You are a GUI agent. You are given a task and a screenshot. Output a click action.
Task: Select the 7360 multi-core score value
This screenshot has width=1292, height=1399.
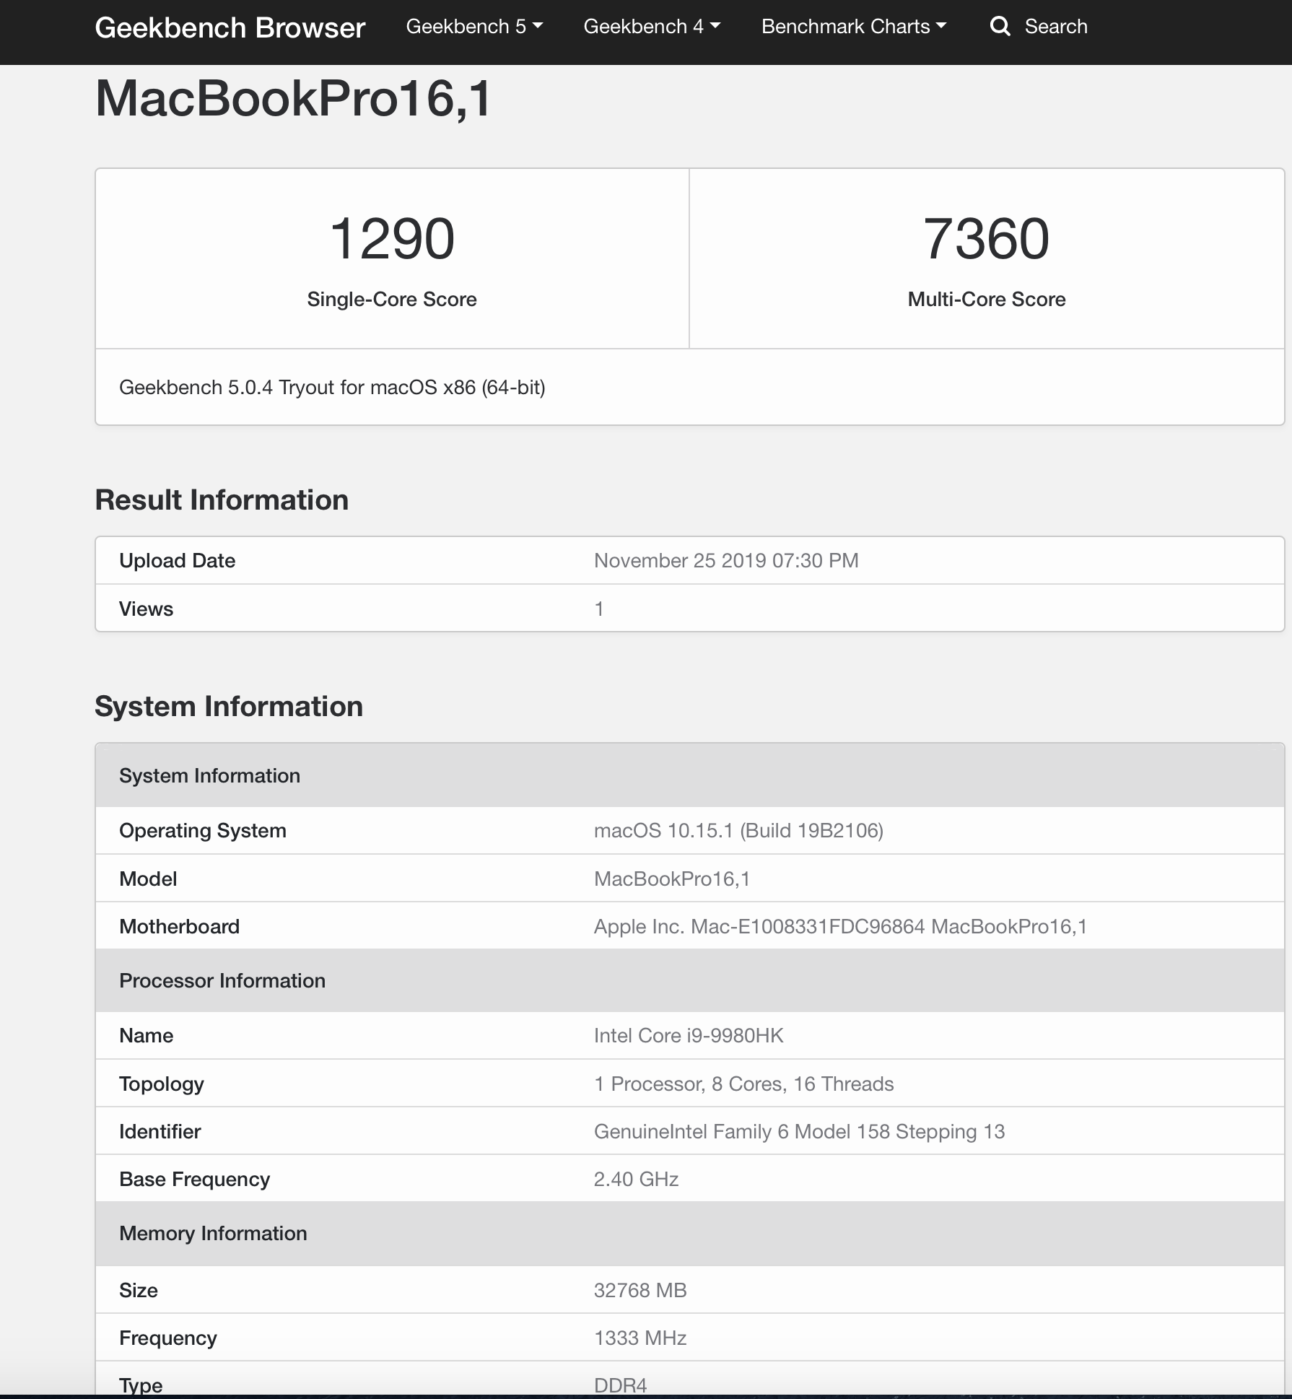(x=987, y=239)
